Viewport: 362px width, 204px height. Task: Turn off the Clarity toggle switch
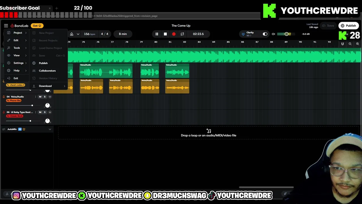click(x=265, y=34)
